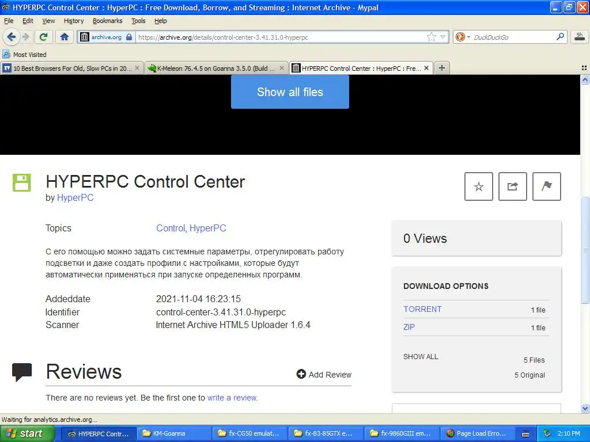Go back to the previous page

coord(11,37)
